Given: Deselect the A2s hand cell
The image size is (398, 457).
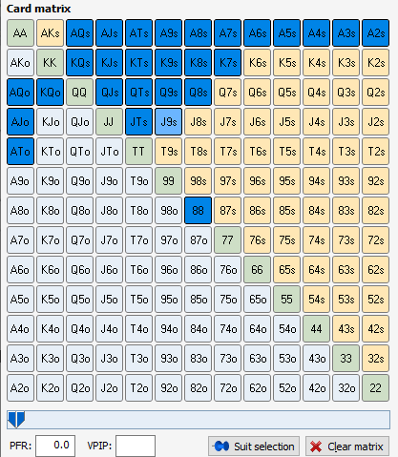Looking at the screenshot, I should point(375,33).
